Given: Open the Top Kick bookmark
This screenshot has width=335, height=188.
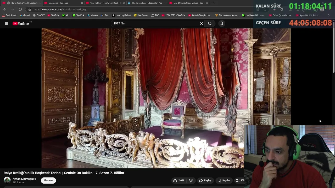Looking at the screenshot, I should (x=79, y=15).
